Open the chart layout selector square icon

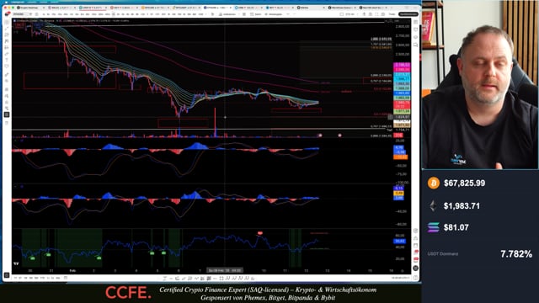pos(341,14)
